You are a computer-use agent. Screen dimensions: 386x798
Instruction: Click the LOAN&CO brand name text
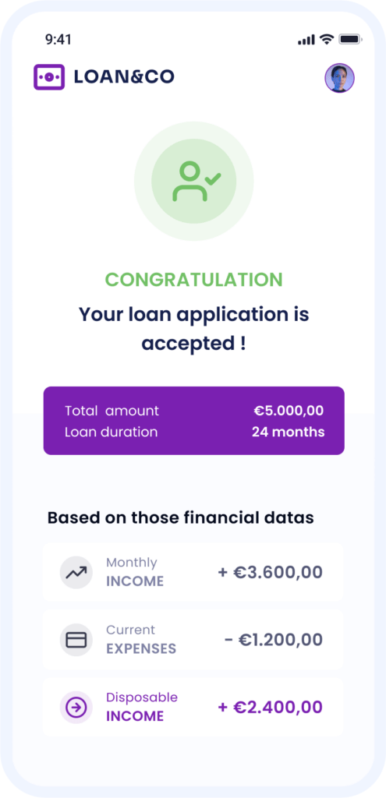pyautogui.click(x=124, y=77)
